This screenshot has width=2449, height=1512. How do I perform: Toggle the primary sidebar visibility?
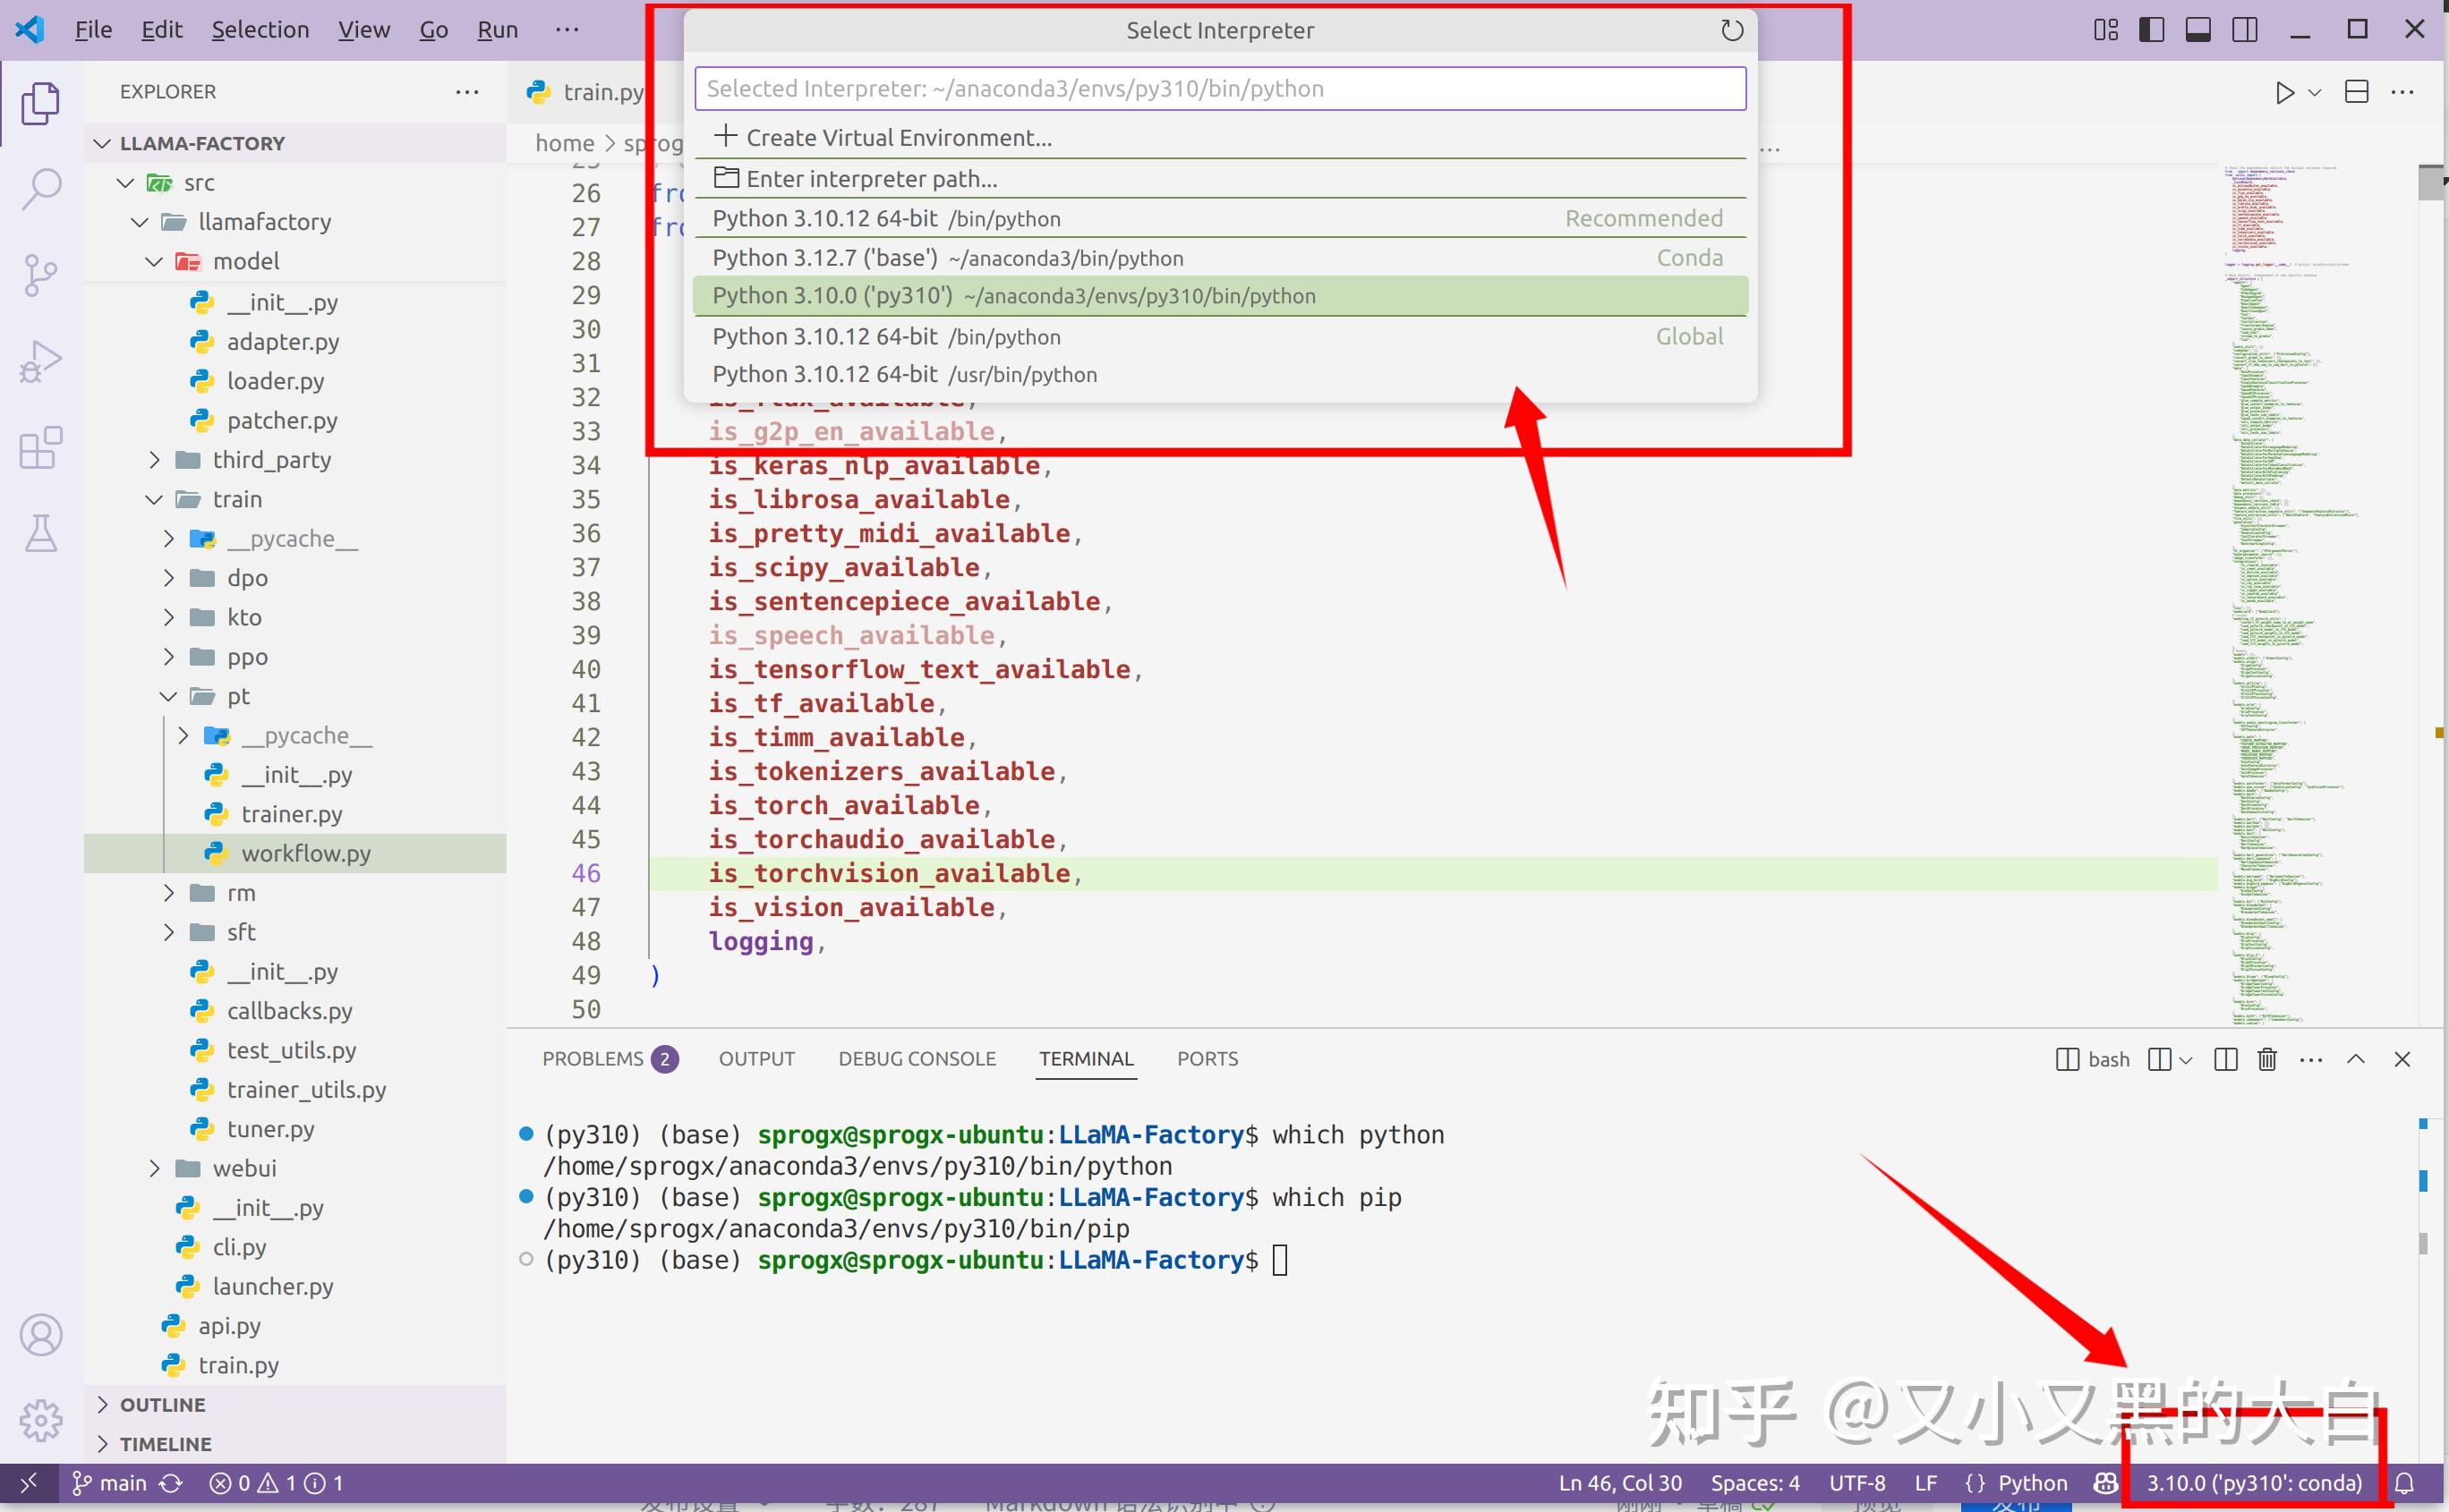(x=2151, y=29)
